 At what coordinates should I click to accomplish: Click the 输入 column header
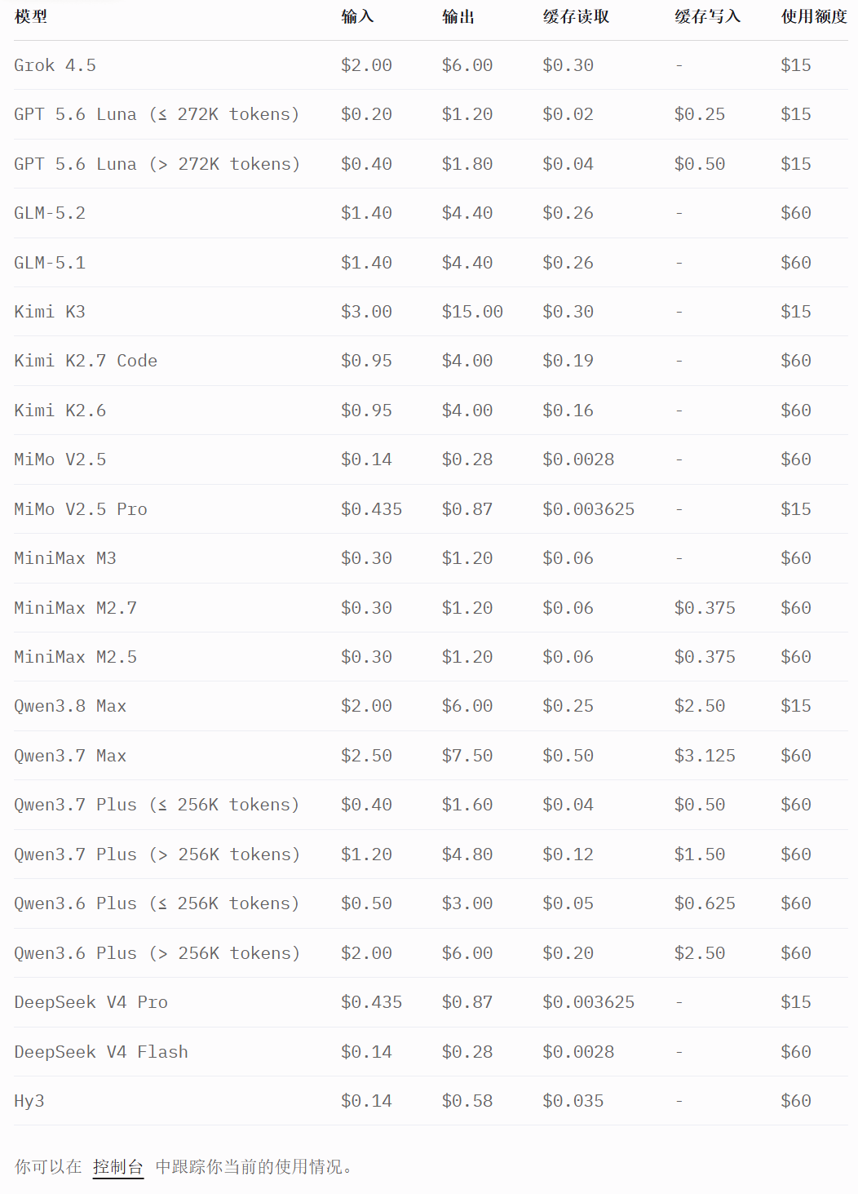[357, 16]
